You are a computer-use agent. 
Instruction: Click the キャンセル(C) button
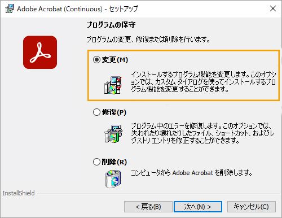pyautogui.click(x=252, y=207)
